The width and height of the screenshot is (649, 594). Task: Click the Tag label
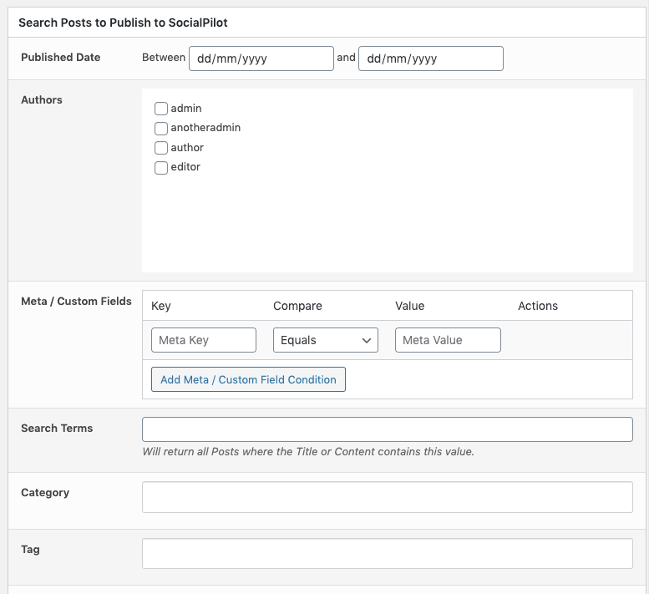coord(30,549)
